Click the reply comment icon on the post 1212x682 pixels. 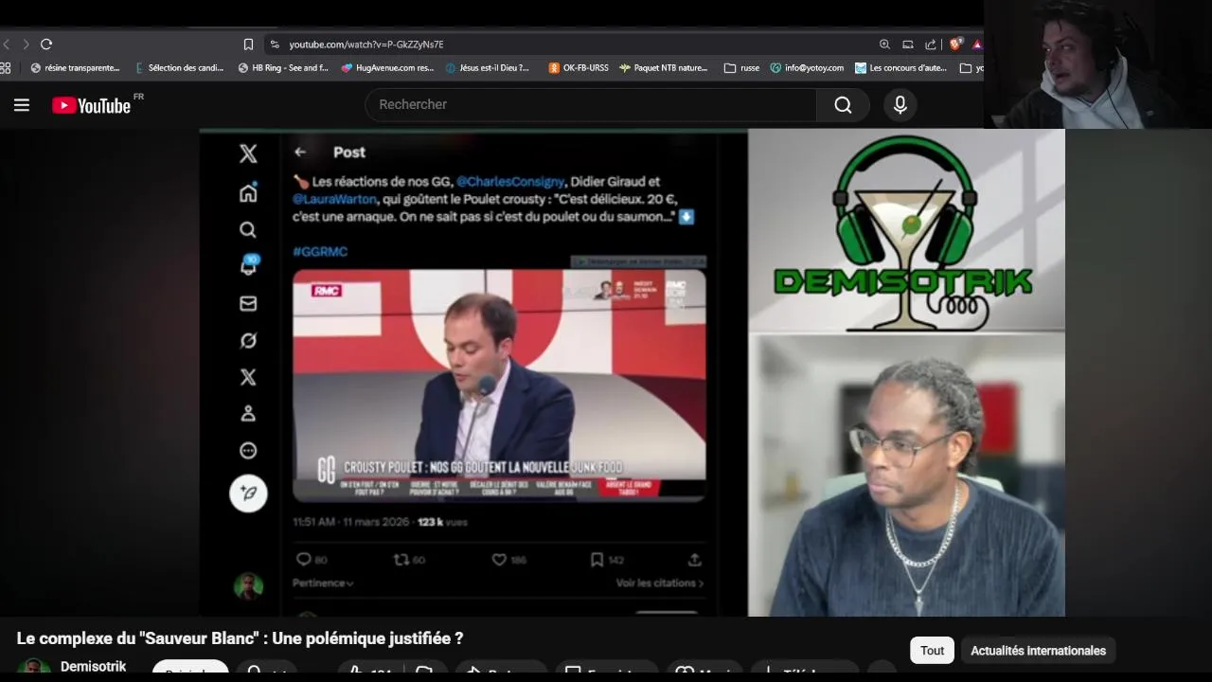tap(303, 560)
